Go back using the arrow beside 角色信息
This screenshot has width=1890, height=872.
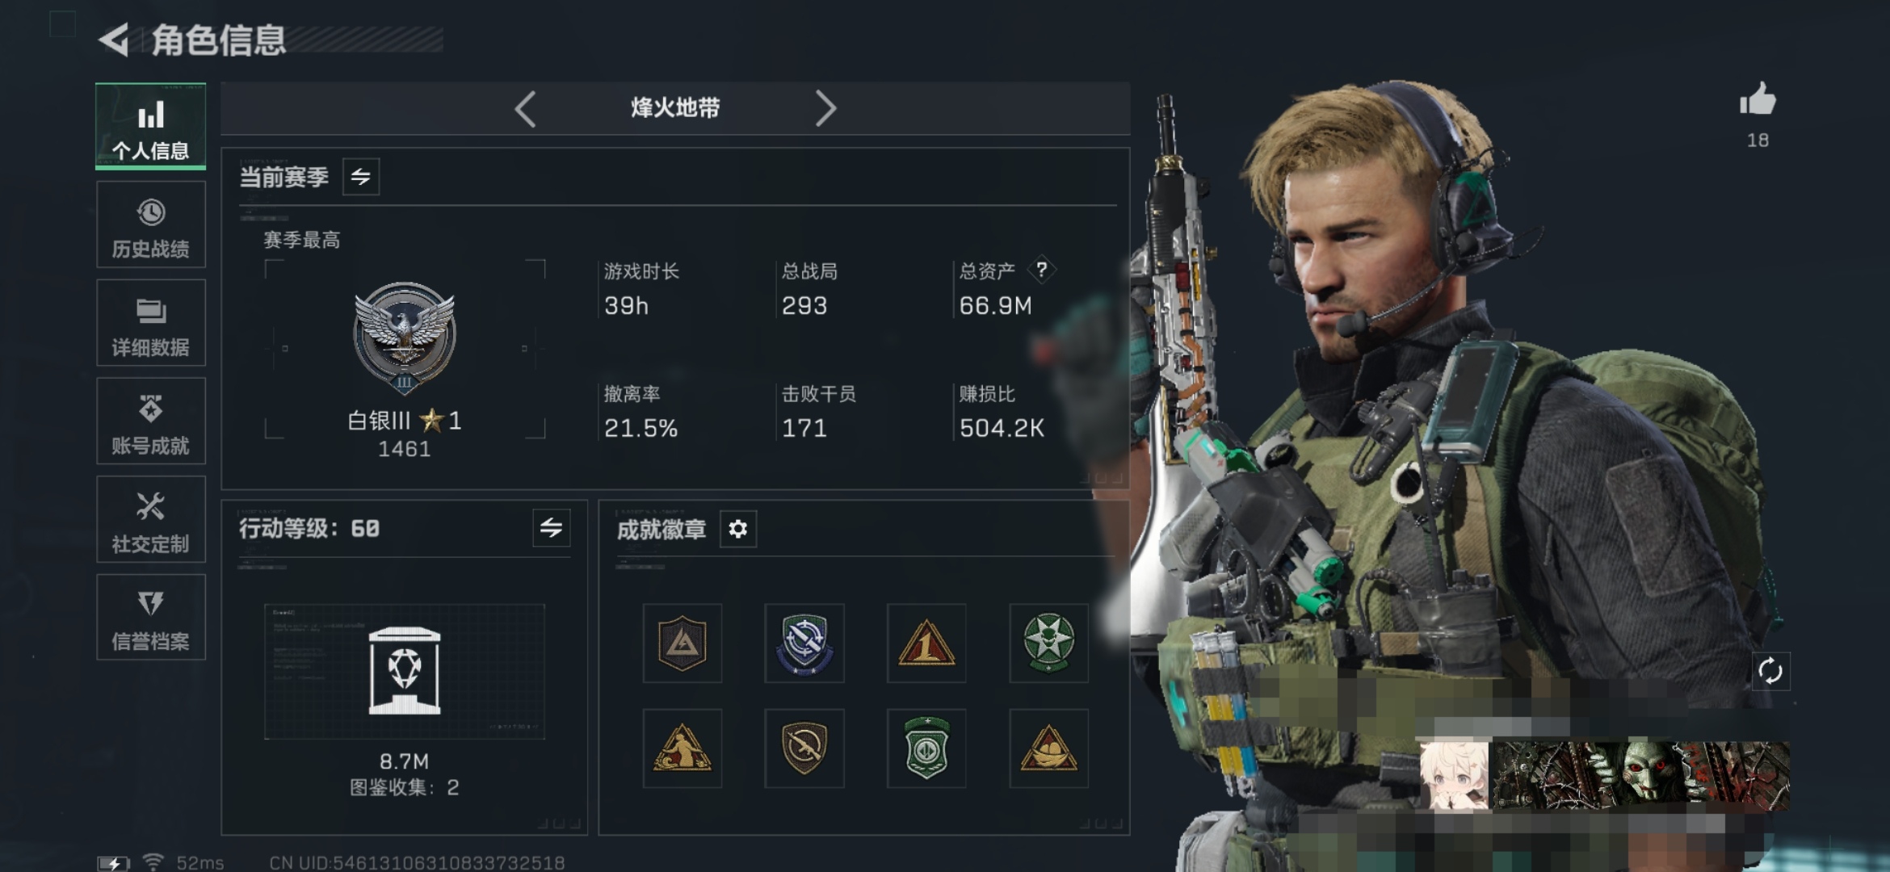point(115,40)
